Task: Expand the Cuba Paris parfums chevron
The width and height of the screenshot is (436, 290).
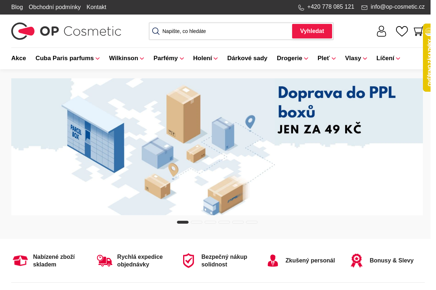Action: point(98,59)
